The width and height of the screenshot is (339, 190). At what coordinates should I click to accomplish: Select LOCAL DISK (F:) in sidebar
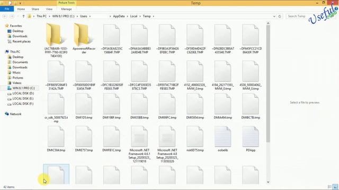[23, 103]
